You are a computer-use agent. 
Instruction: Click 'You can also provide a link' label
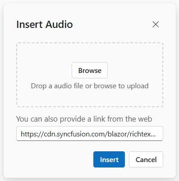(84, 119)
